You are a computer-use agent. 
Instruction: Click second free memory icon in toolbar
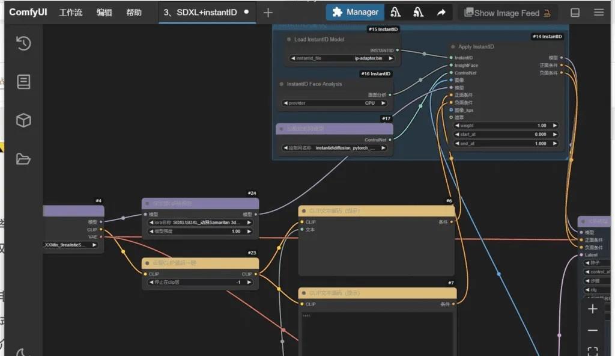click(418, 12)
